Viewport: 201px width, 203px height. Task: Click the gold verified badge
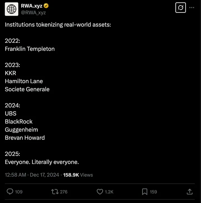[x=46, y=6]
